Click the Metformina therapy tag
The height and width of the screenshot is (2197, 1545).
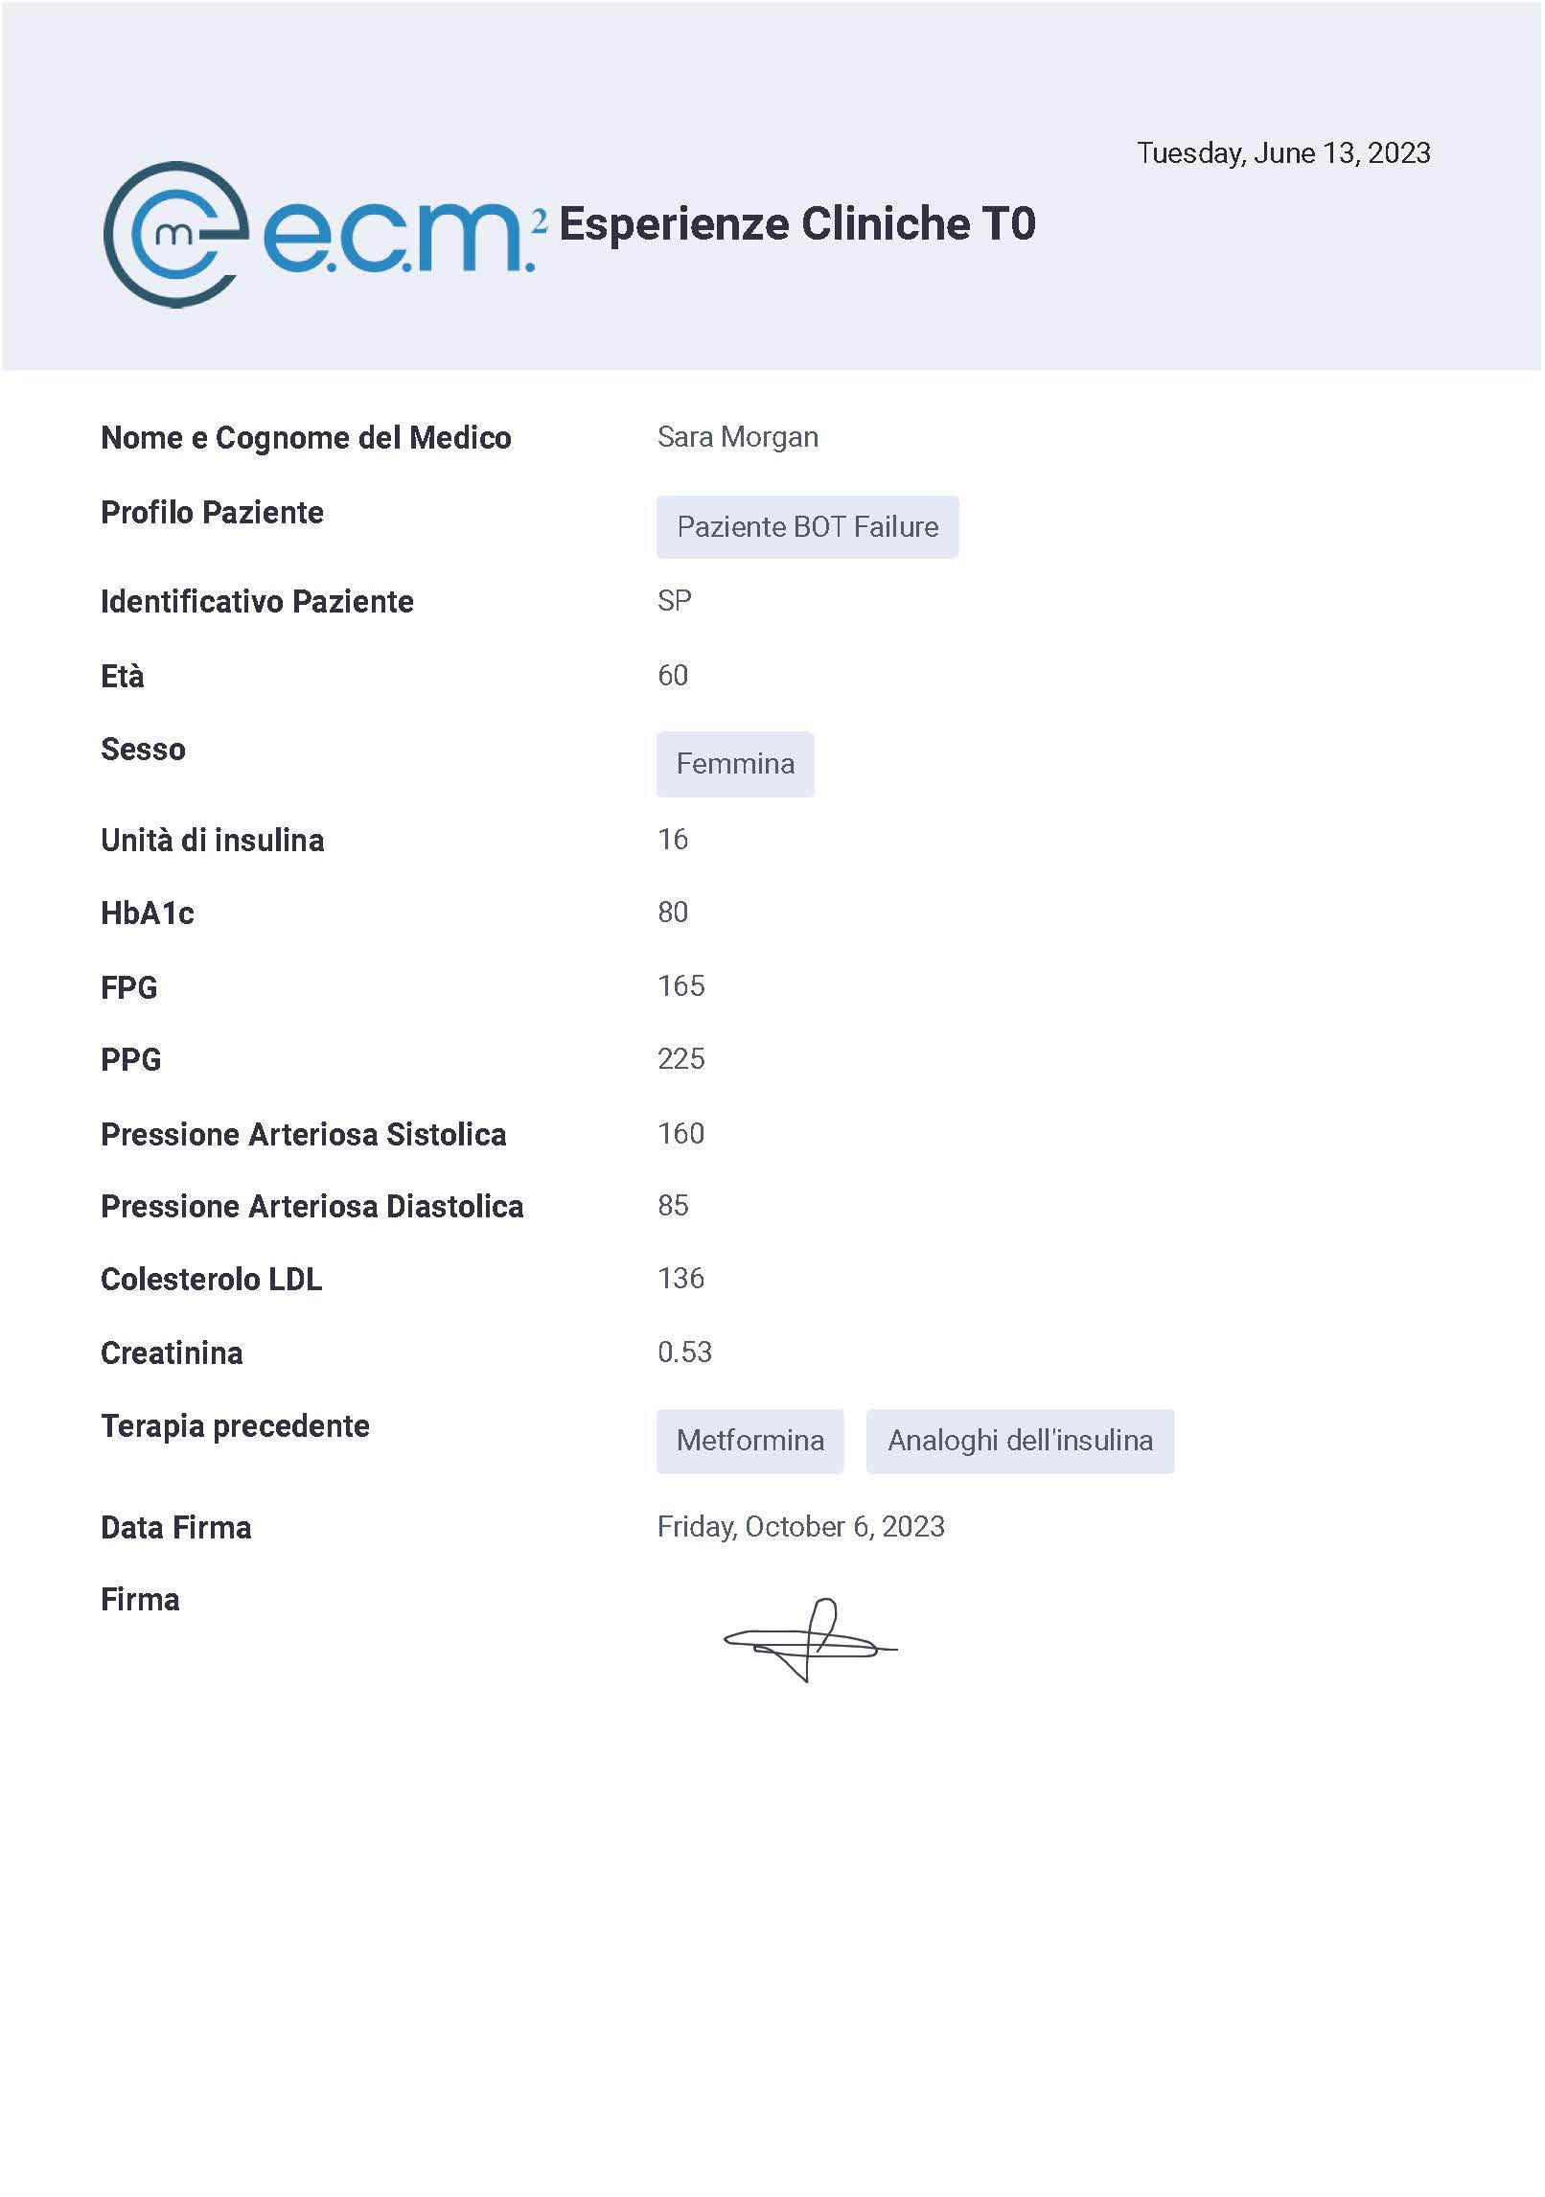click(x=749, y=1441)
